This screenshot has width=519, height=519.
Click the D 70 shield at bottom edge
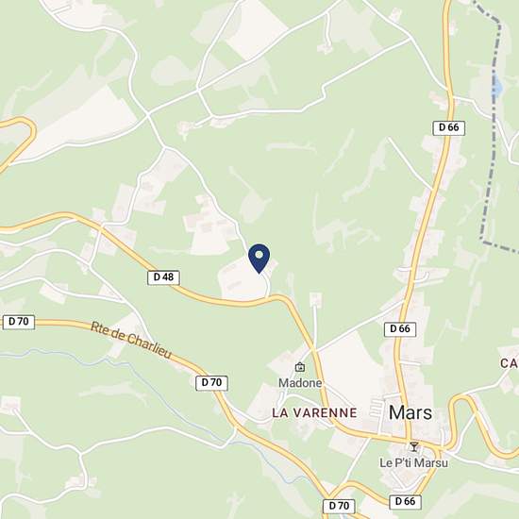[x=339, y=506]
